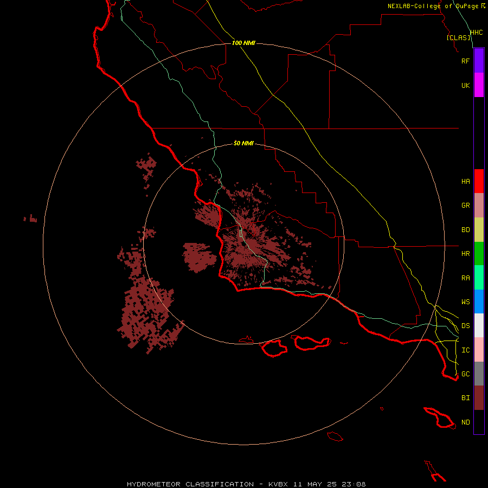Click the 23:08 timestamp

(354, 484)
